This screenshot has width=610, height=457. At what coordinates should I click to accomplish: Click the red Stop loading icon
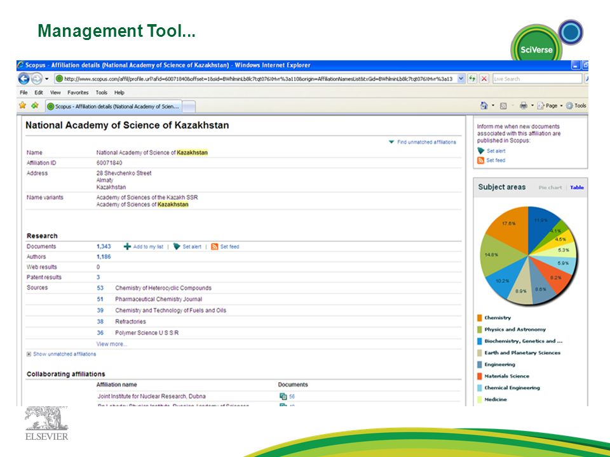click(484, 79)
